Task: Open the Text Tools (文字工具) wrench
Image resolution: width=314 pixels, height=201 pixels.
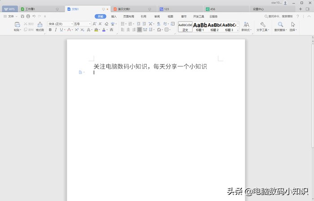Action: click(262, 26)
